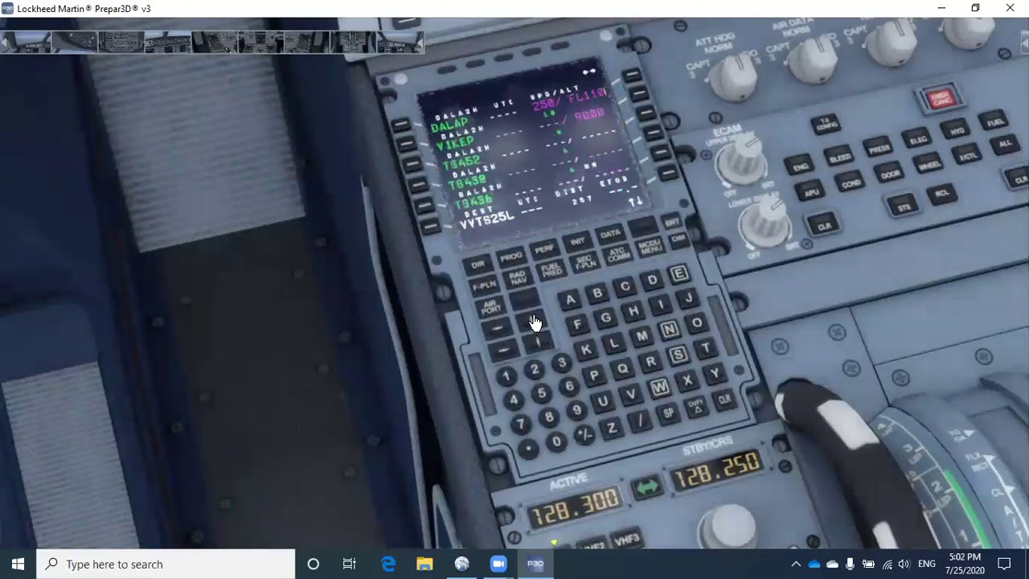
Task: Open Cortana circle icon
Action: (314, 564)
